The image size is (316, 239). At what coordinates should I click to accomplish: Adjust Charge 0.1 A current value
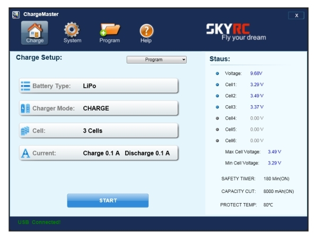[x=101, y=153]
